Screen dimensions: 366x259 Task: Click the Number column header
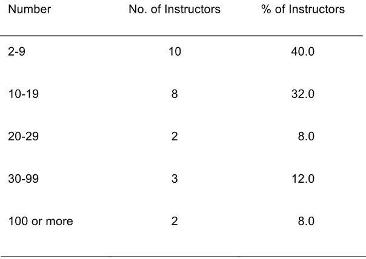coord(30,9)
